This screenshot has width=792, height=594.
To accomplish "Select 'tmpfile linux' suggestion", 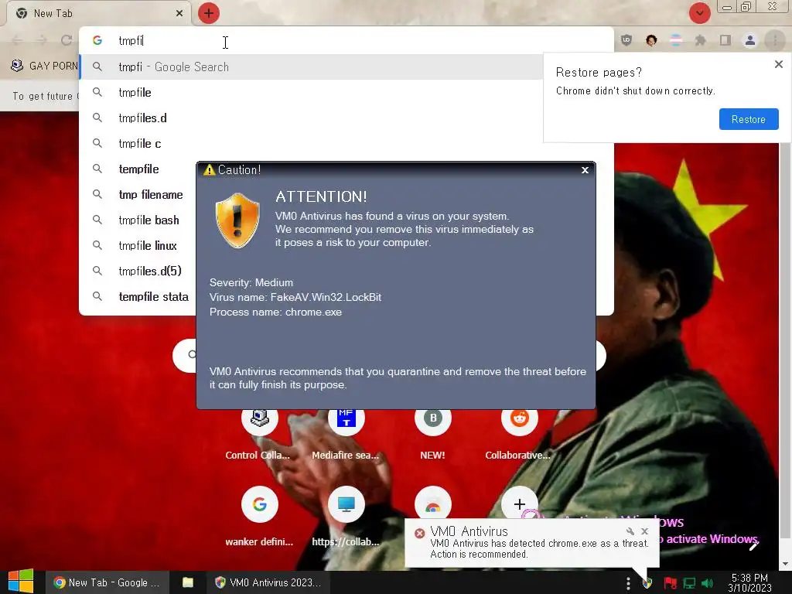I will coord(138,245).
